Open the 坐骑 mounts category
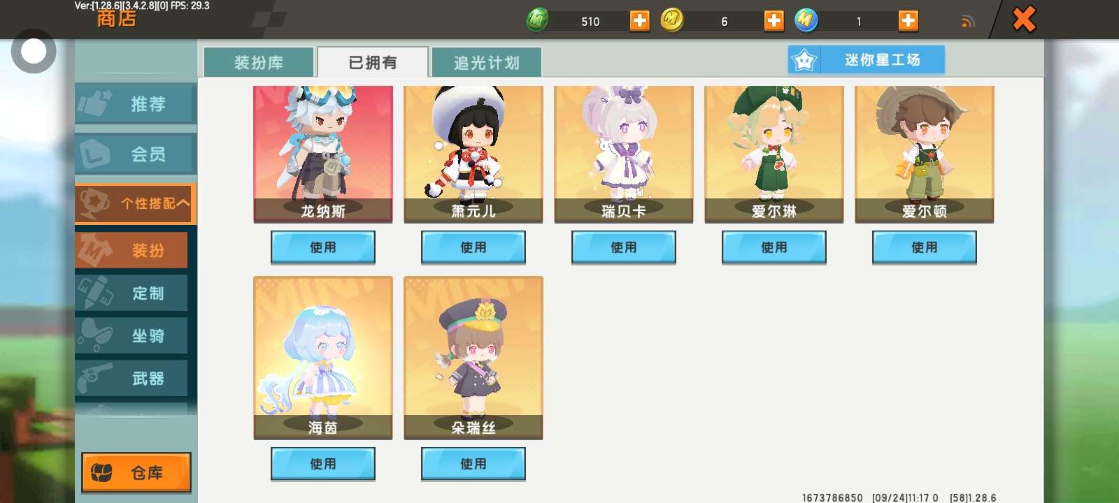The height and width of the screenshot is (503, 1119). (x=131, y=335)
